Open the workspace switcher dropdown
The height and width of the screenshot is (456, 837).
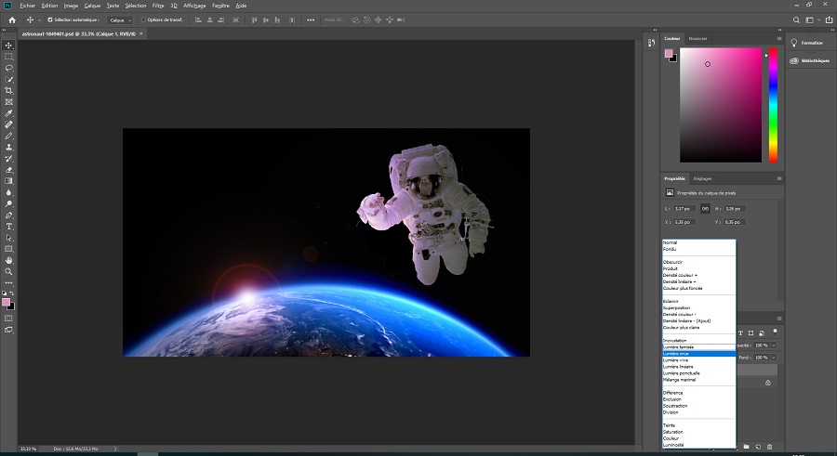(x=812, y=20)
